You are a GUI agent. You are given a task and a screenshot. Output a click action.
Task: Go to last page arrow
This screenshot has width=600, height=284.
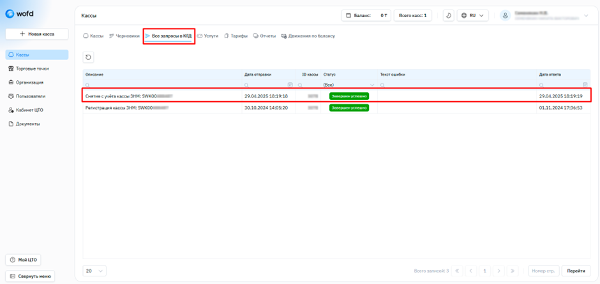coord(513,271)
